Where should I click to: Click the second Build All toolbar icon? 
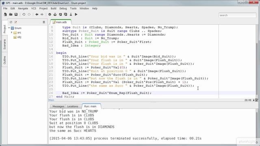click(66, 15)
